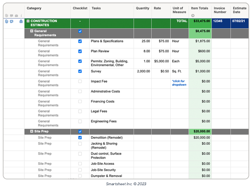
Task: Click the Smartsheet Inc. footer text
Action: pyautogui.click(x=126, y=184)
